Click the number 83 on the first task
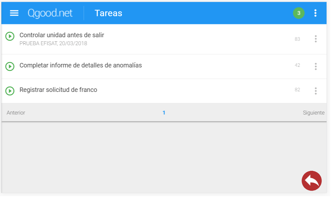Screen dimensions: 331x201 point(297,39)
